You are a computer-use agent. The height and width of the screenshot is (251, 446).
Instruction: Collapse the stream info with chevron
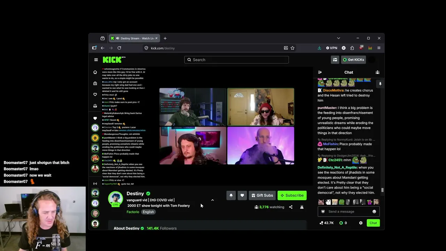[x=212, y=200]
